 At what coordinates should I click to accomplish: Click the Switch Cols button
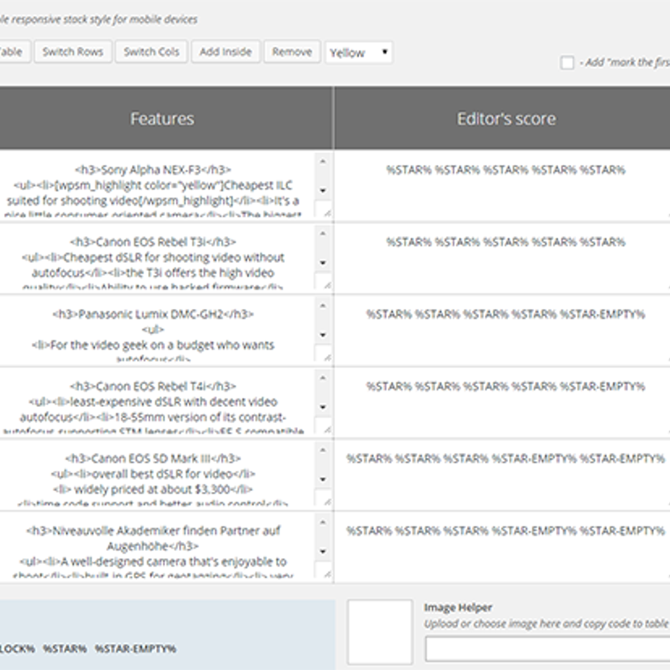tap(151, 52)
